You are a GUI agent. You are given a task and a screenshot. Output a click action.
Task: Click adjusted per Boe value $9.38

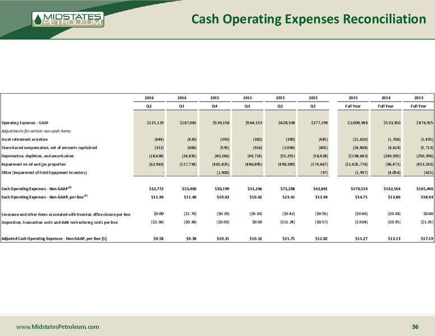pos(191,239)
